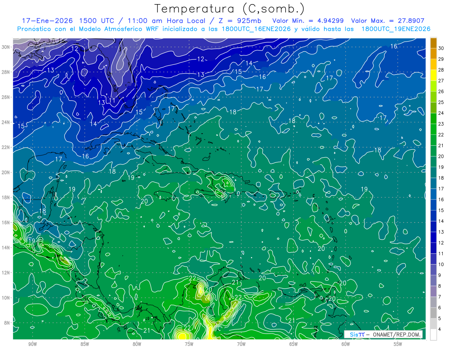This screenshot has width=451, height=349.
Task: Click the '24N' latitude axis label
Action: point(6,122)
